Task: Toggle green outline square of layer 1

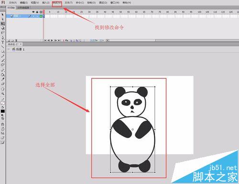Action: (x=41, y=16)
